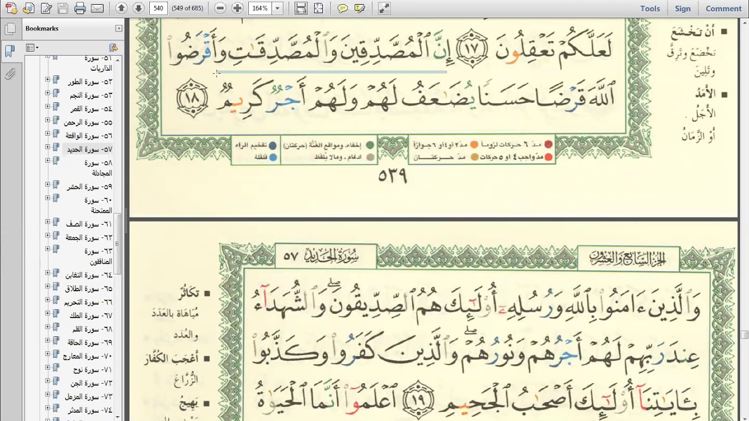This screenshot has width=749, height=421.
Task: Switch to read mode expand icon
Action: coord(384,8)
